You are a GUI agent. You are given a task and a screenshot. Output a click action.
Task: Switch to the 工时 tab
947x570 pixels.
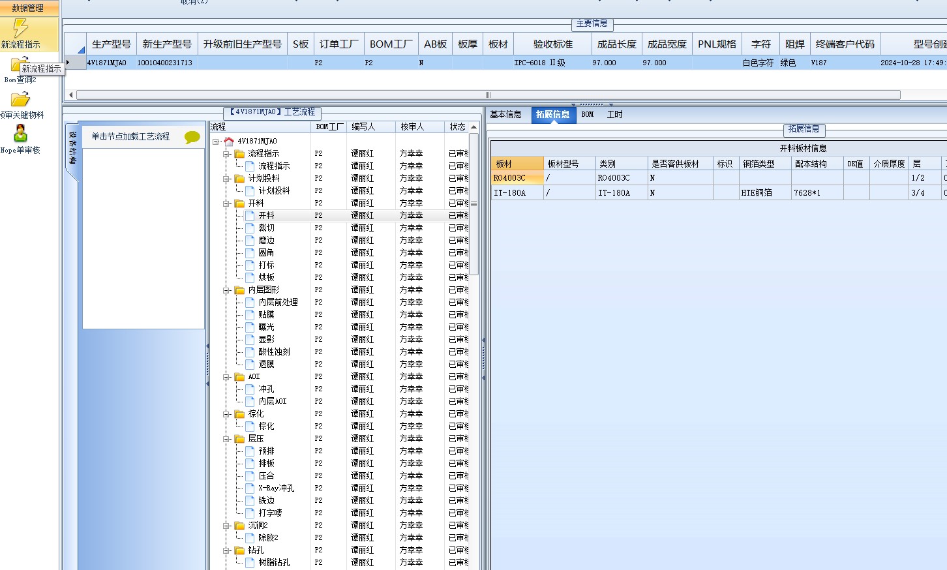(614, 114)
